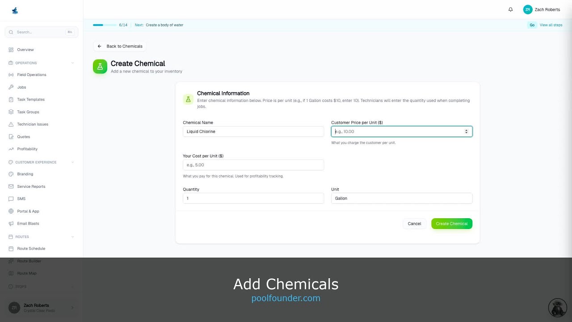This screenshot has width=572, height=322.
Task: Click the Service Reports envelope icon
Action: (11, 186)
